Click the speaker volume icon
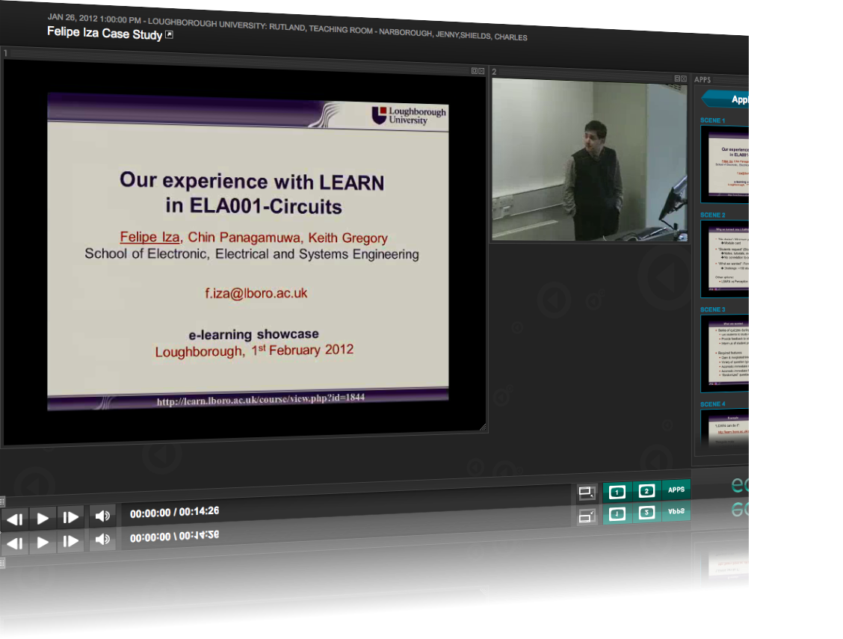 point(102,516)
